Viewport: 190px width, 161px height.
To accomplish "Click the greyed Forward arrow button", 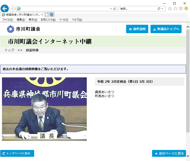I will coord(12,9).
